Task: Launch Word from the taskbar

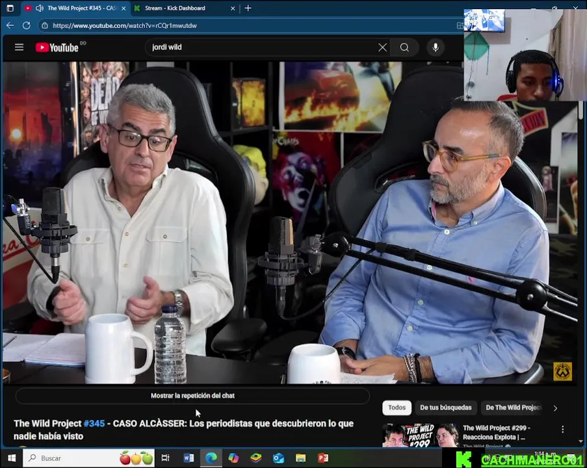Action: 189,458
